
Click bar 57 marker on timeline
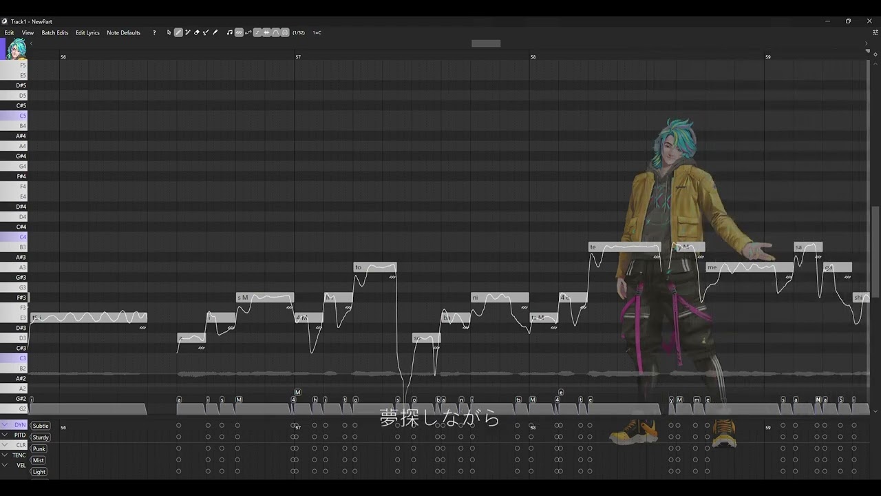[298, 56]
